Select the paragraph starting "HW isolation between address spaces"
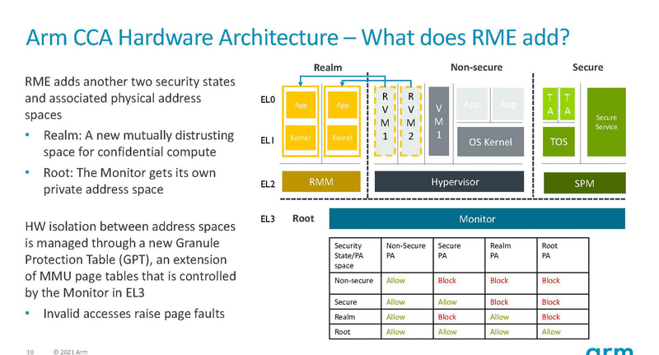This screenshot has width=659, height=355. (130, 259)
